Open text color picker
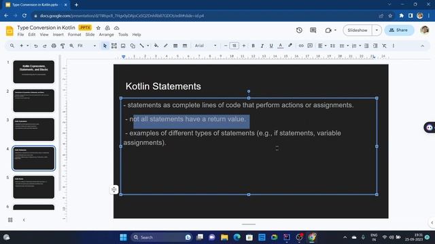 [281, 46]
